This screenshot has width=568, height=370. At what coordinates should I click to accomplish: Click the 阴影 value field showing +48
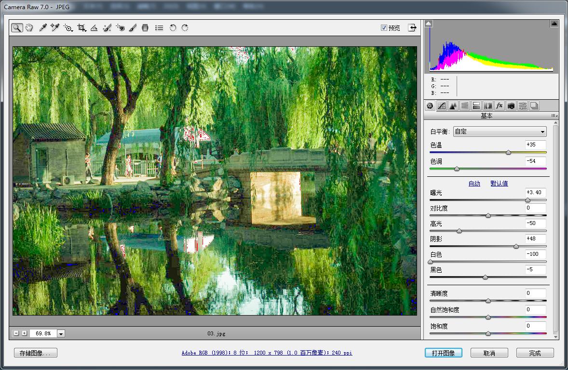click(x=536, y=238)
